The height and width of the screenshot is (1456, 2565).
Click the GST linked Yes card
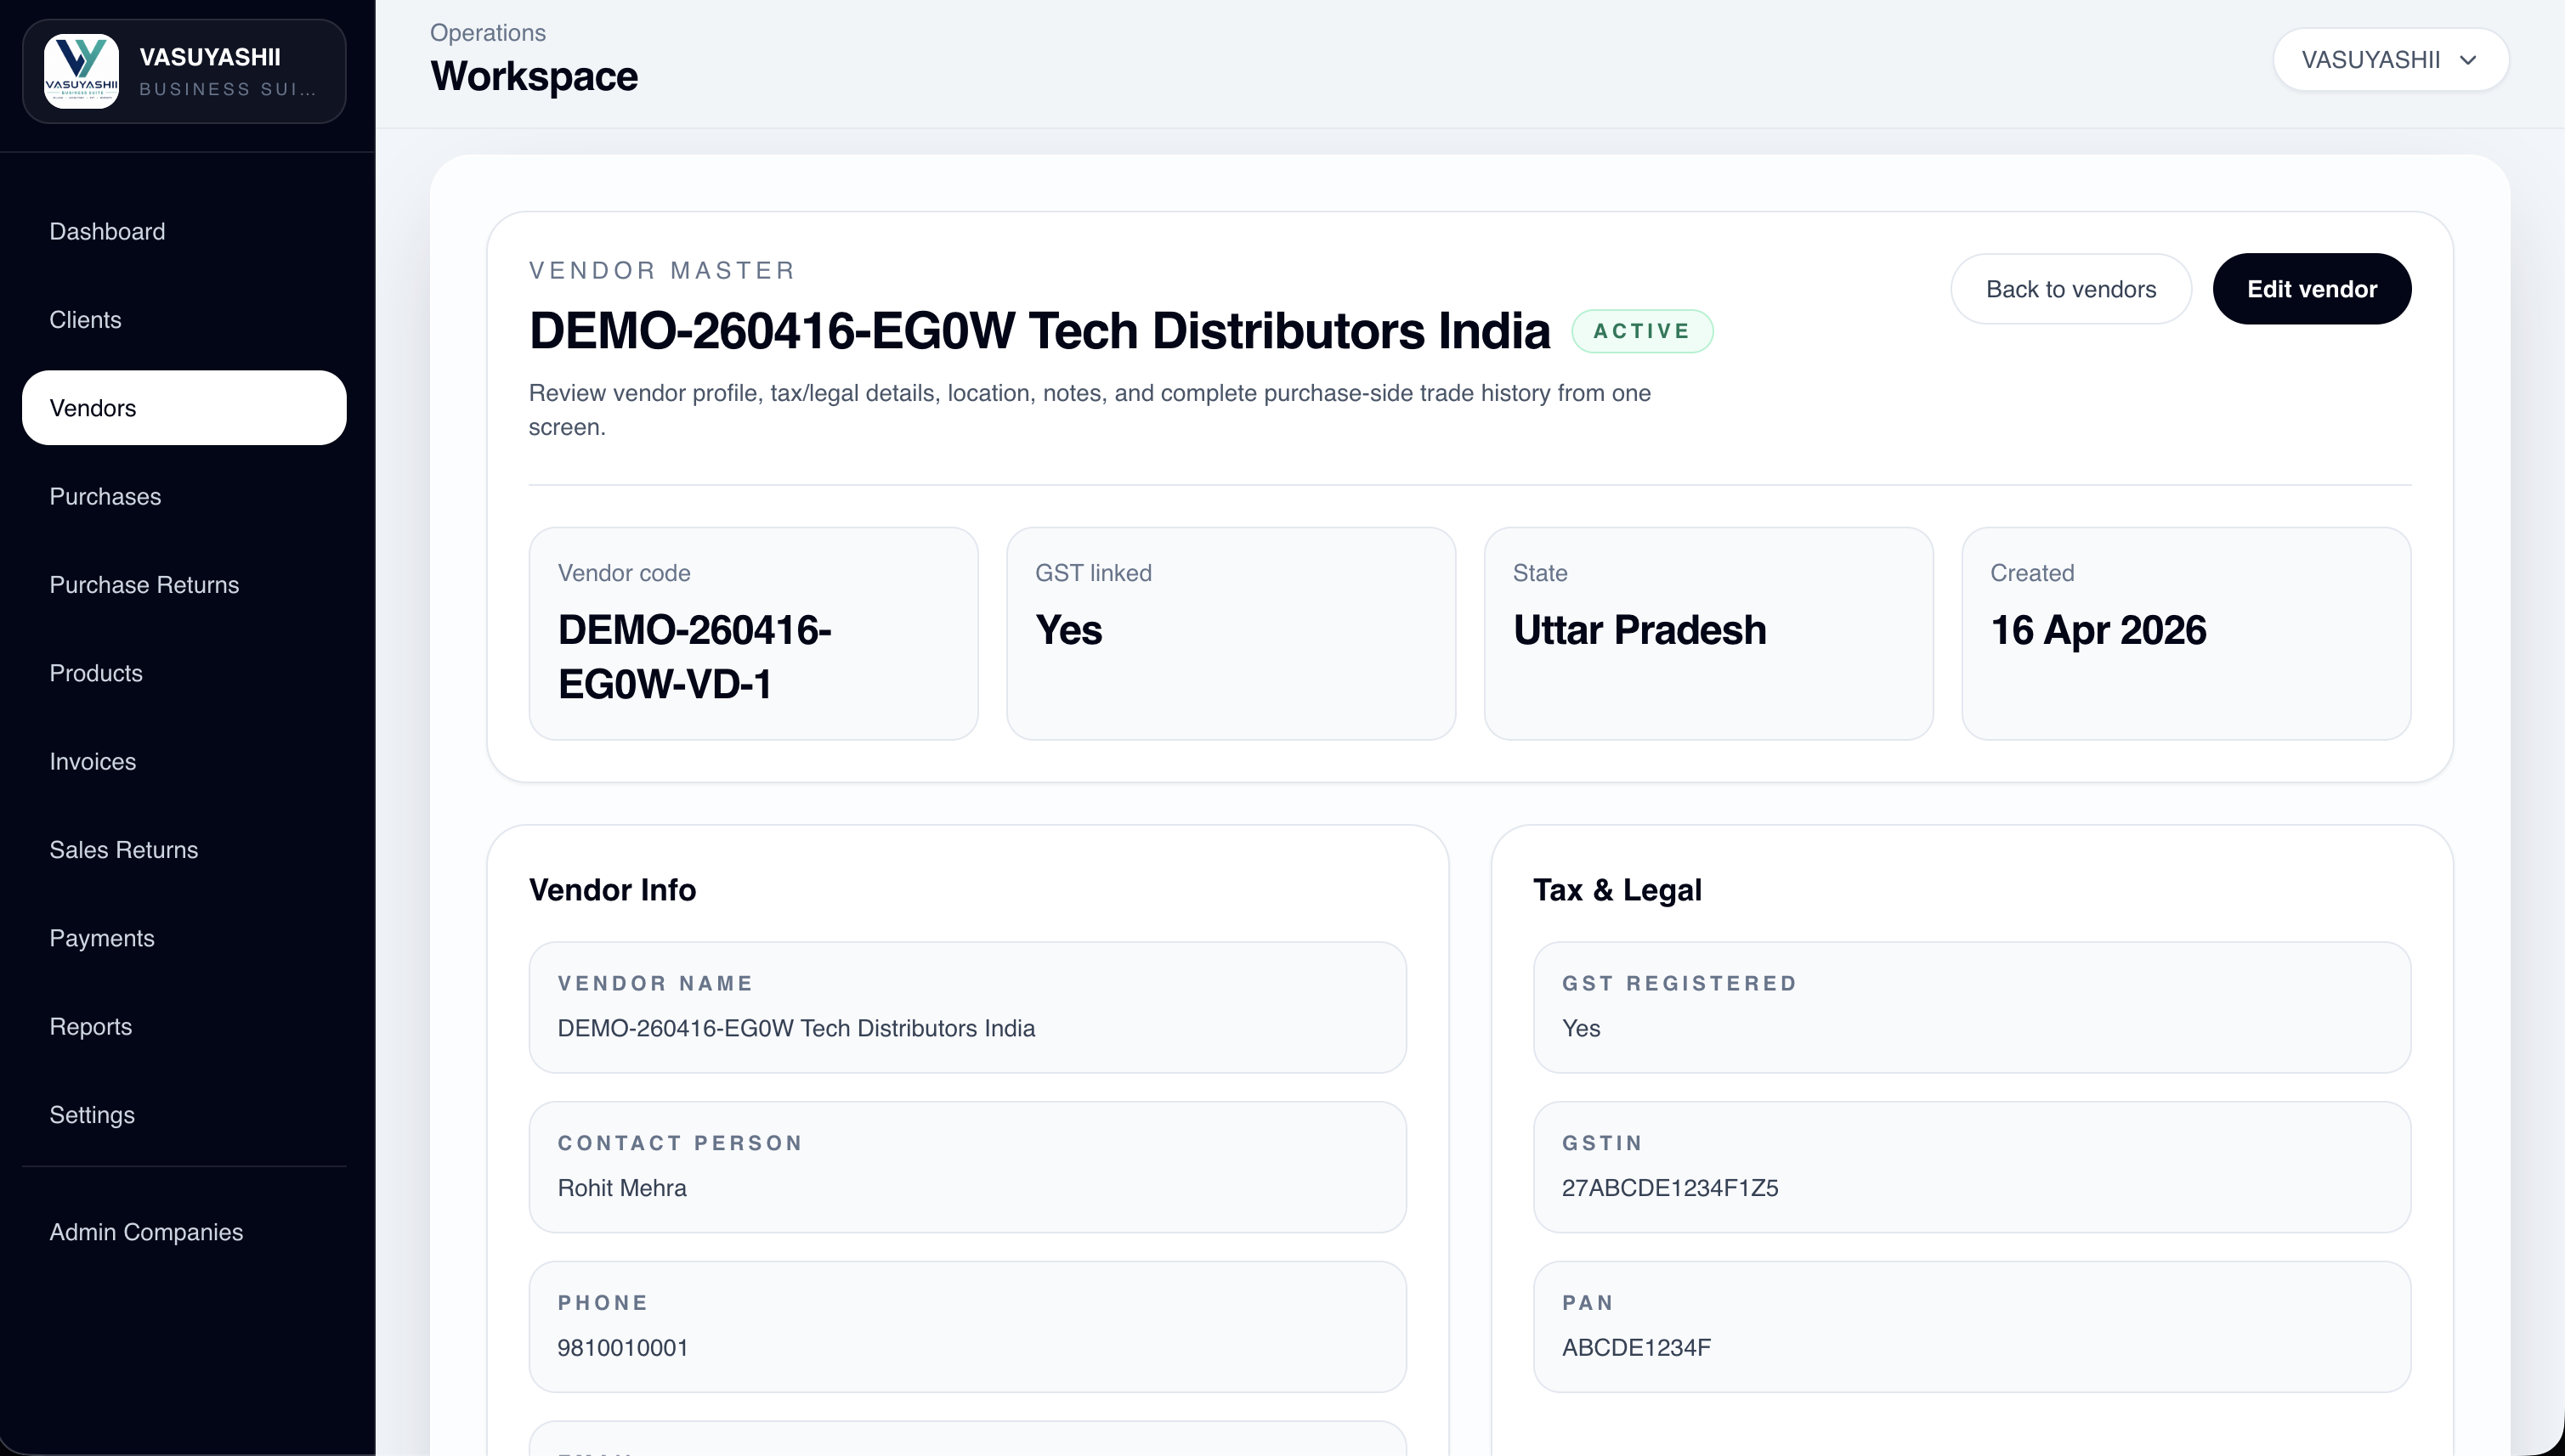tap(1231, 634)
